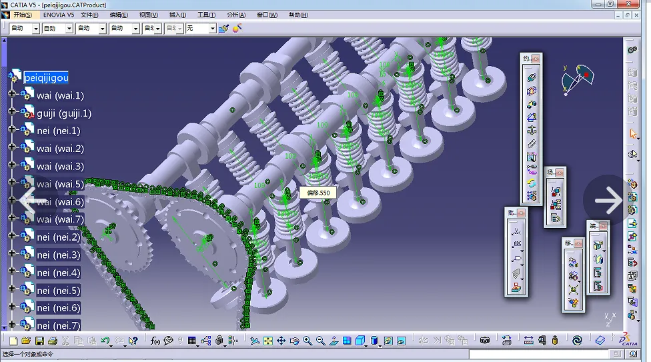This screenshot has width=651, height=362.
Task: Click the Save disk icon
Action: point(39,341)
